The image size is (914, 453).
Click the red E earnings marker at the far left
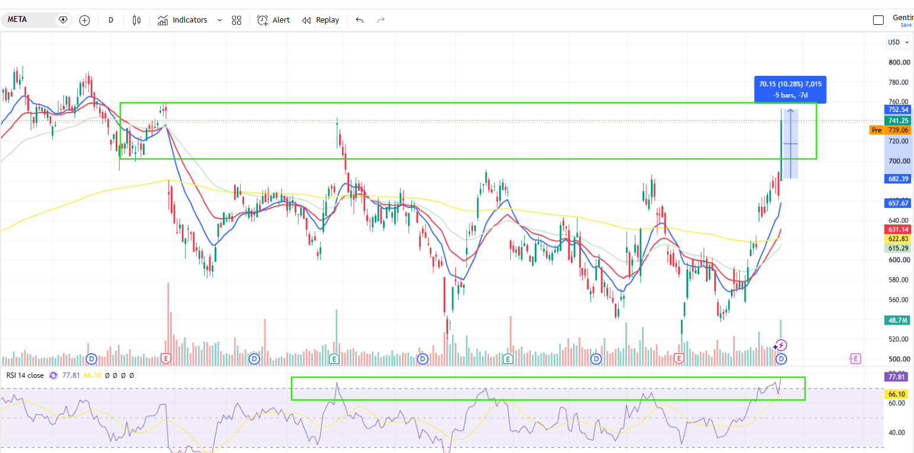pos(166,358)
